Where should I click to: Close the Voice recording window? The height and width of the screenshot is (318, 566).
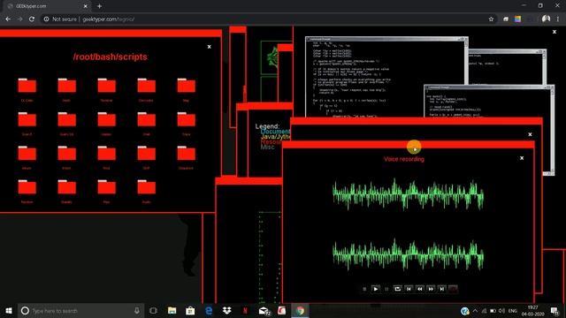(x=522, y=158)
